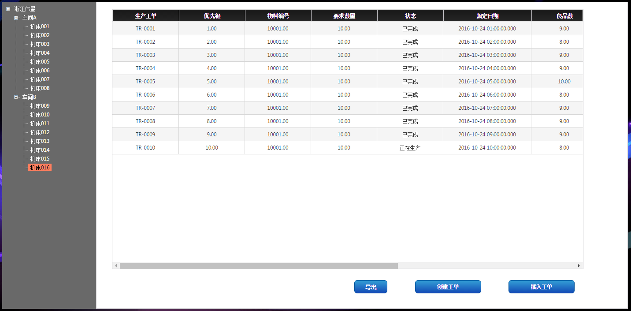Select 机床012 in the tree

(40, 132)
